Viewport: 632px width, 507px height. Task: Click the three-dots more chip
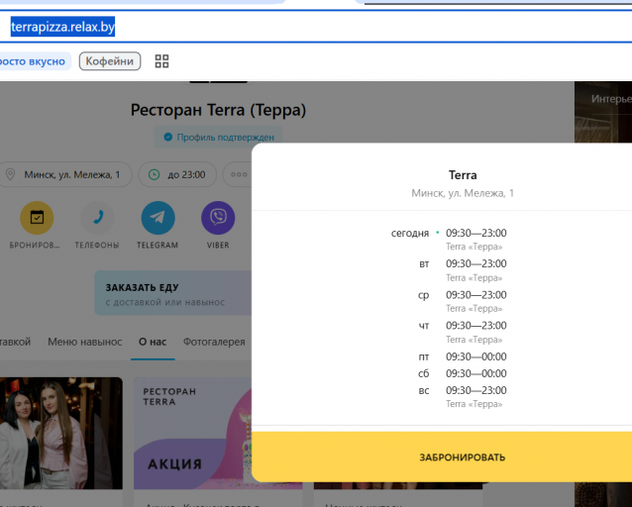(x=238, y=174)
